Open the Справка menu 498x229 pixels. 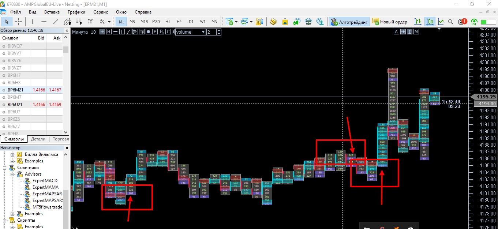[x=143, y=12]
